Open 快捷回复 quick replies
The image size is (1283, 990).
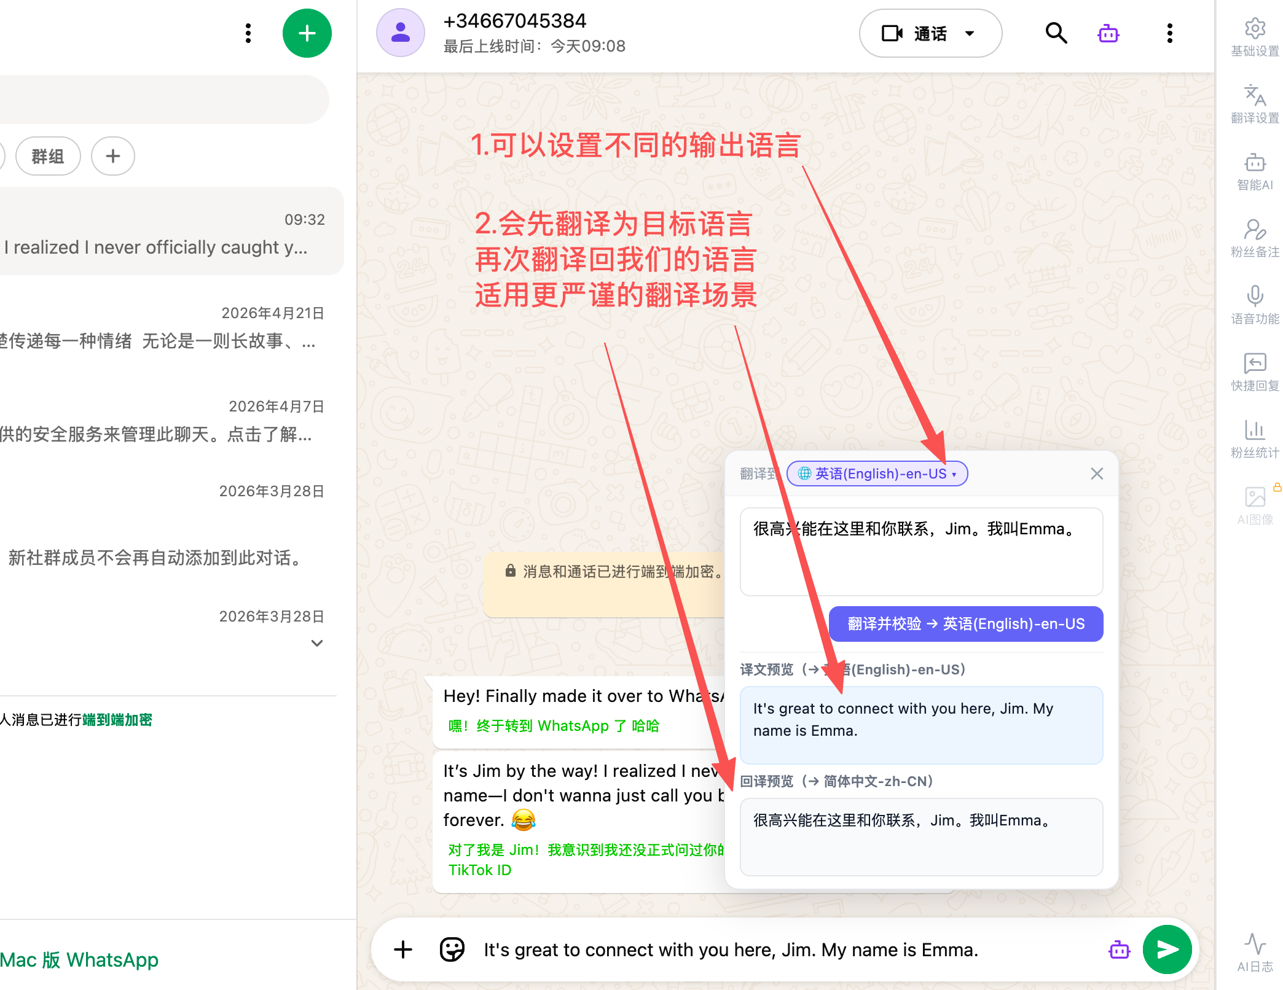(1255, 372)
